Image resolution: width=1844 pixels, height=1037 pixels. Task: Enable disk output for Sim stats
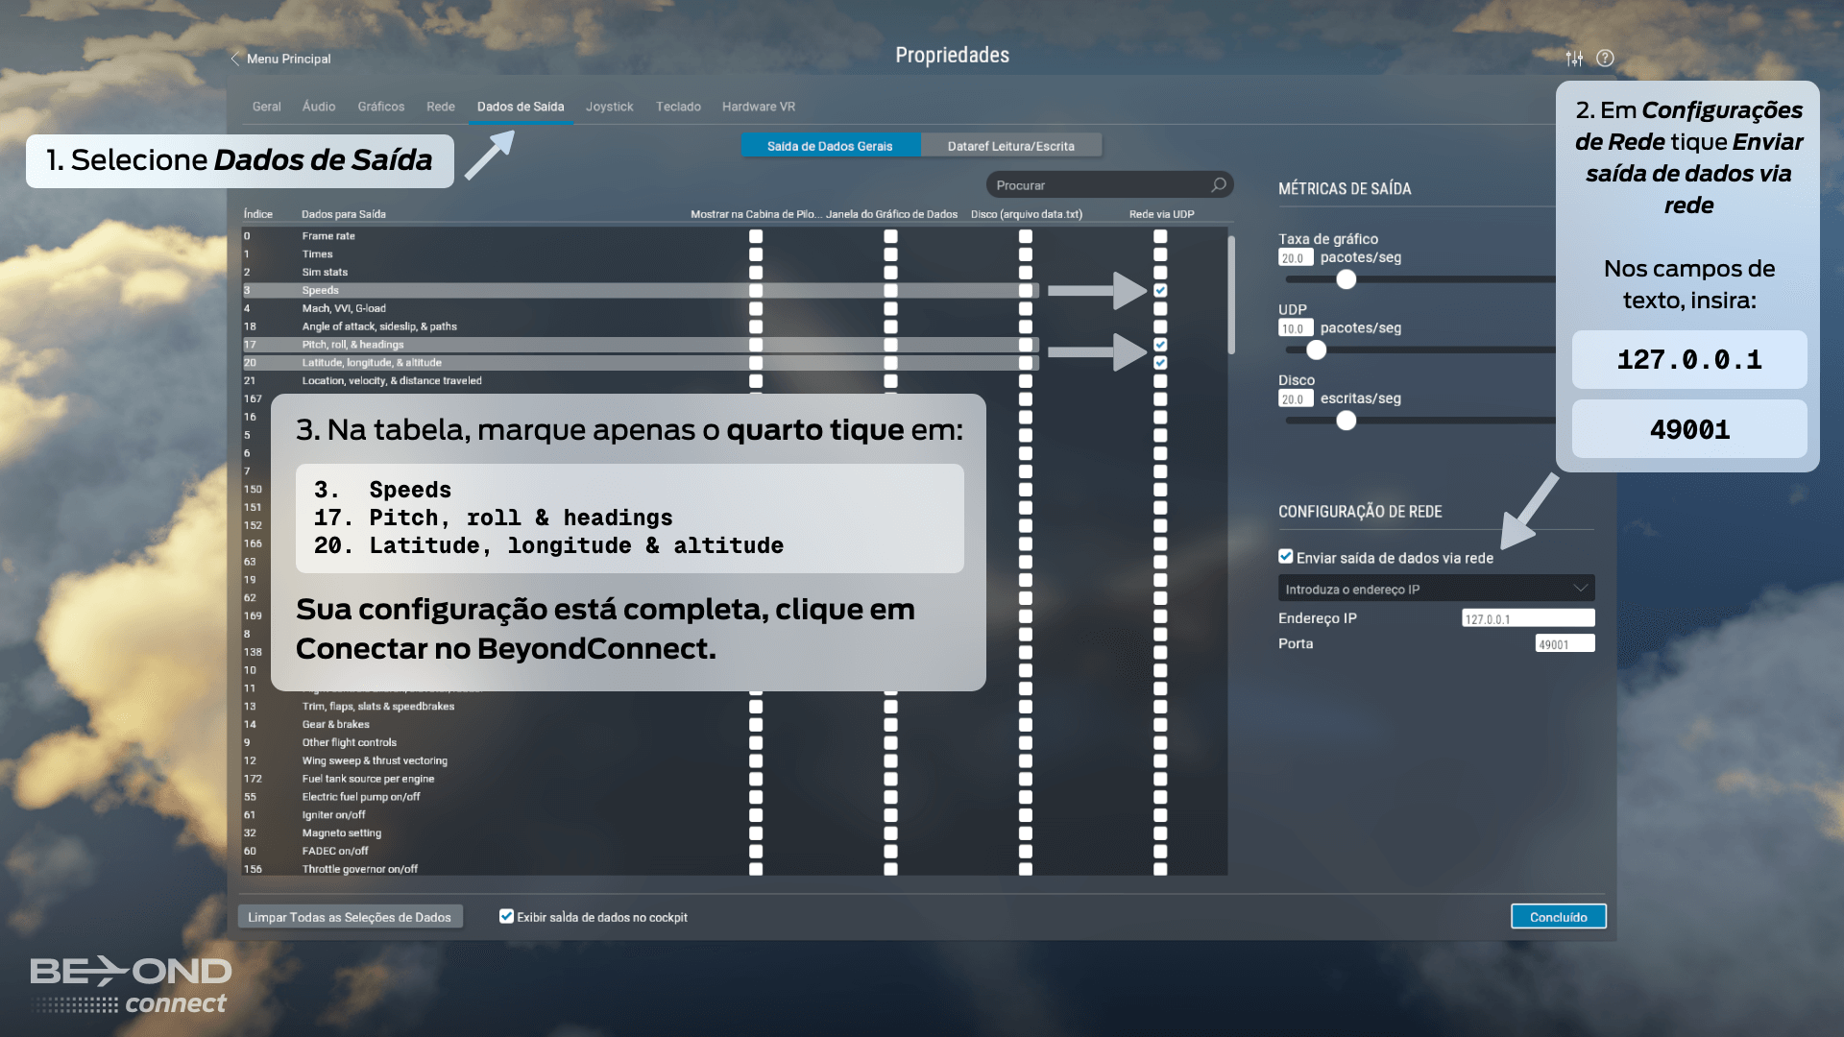(x=1026, y=273)
